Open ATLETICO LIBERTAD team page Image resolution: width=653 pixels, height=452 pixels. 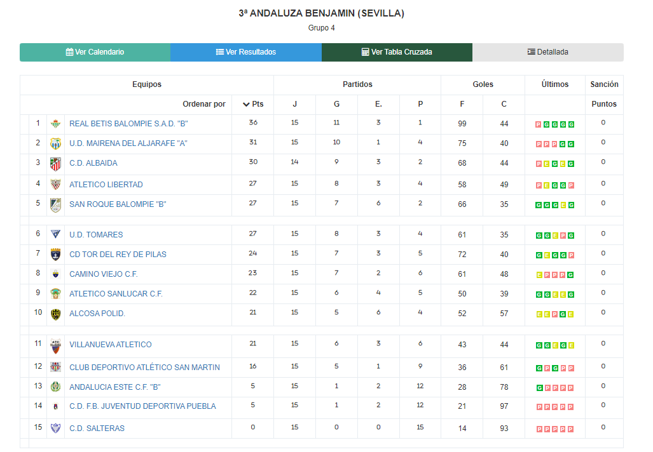click(106, 185)
